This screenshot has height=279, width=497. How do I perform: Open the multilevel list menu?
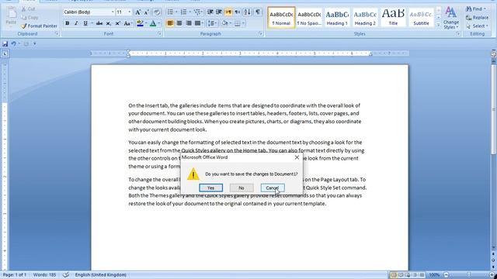pos(198,12)
